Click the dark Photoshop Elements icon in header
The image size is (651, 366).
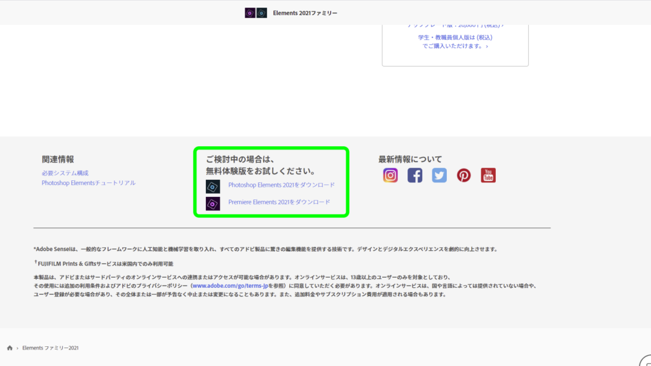point(261,13)
